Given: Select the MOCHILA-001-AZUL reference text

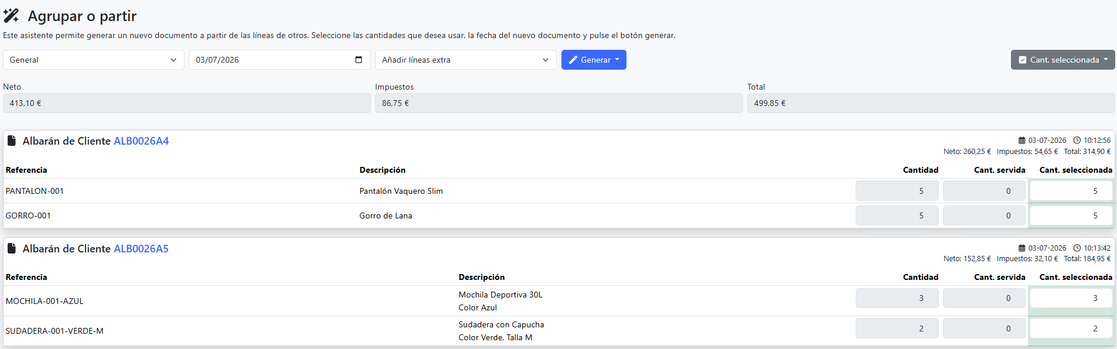Looking at the screenshot, I should (45, 301).
